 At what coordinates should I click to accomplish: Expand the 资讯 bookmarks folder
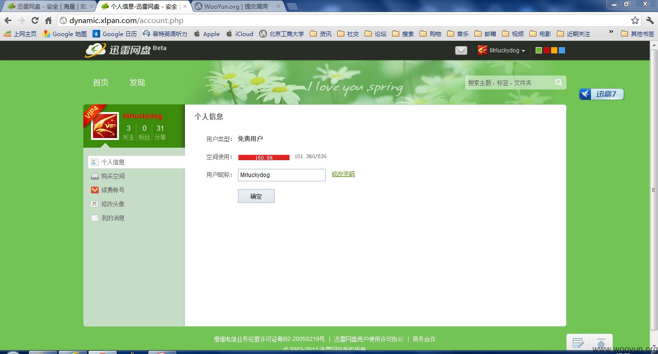[x=321, y=34]
